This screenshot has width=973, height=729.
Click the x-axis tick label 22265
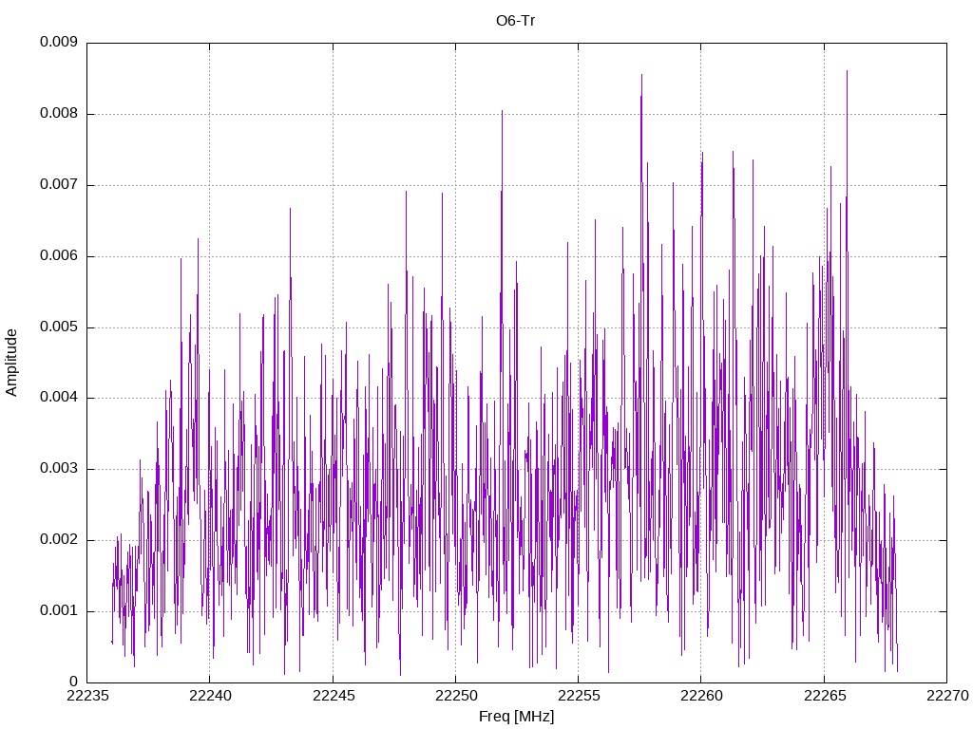pos(825,696)
